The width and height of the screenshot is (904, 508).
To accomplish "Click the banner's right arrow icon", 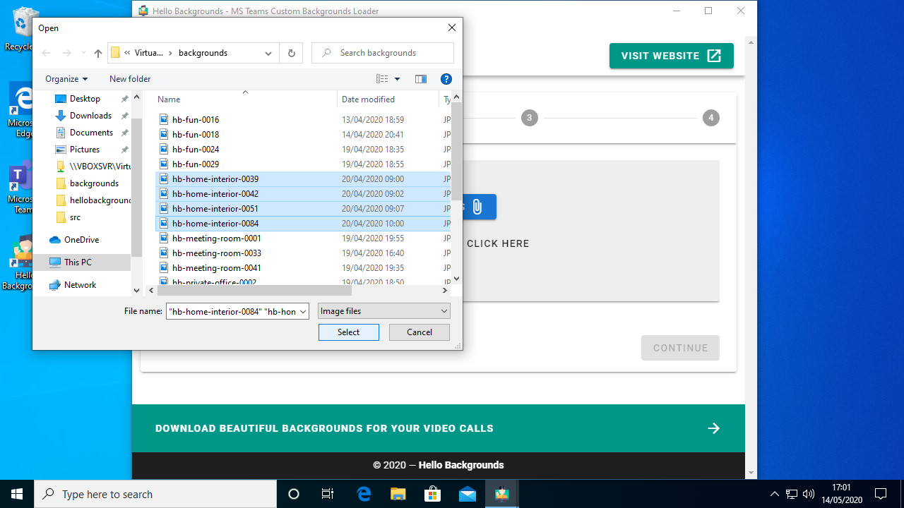I will point(714,428).
